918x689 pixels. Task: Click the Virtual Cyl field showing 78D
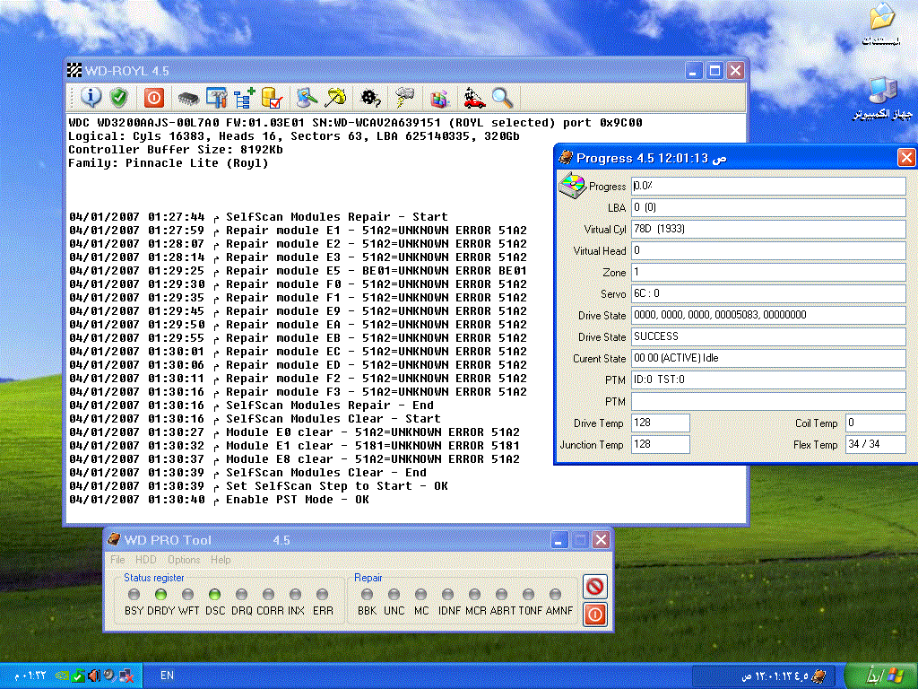[768, 229]
